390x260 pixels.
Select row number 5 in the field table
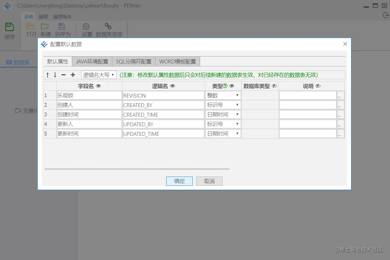(x=50, y=134)
